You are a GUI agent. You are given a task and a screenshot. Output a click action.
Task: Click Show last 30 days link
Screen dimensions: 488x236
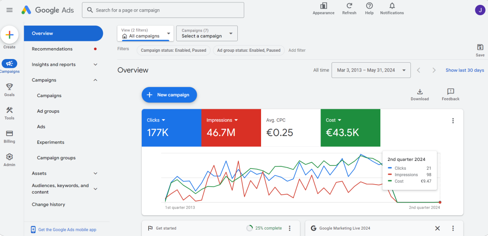(x=464, y=70)
